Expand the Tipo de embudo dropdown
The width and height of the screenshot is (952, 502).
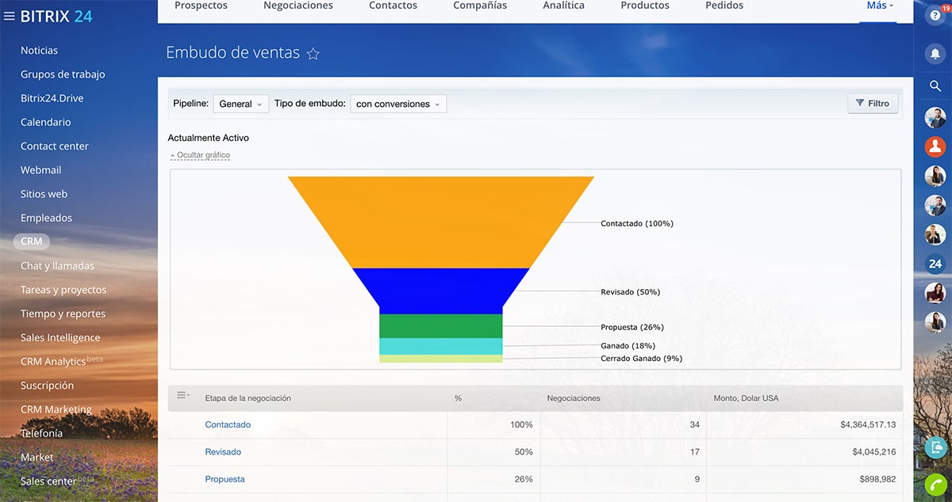tap(398, 104)
